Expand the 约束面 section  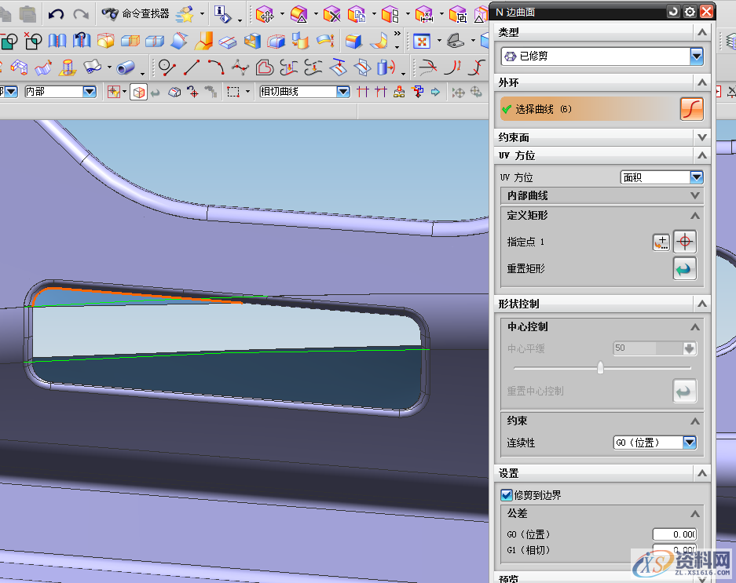click(x=704, y=136)
